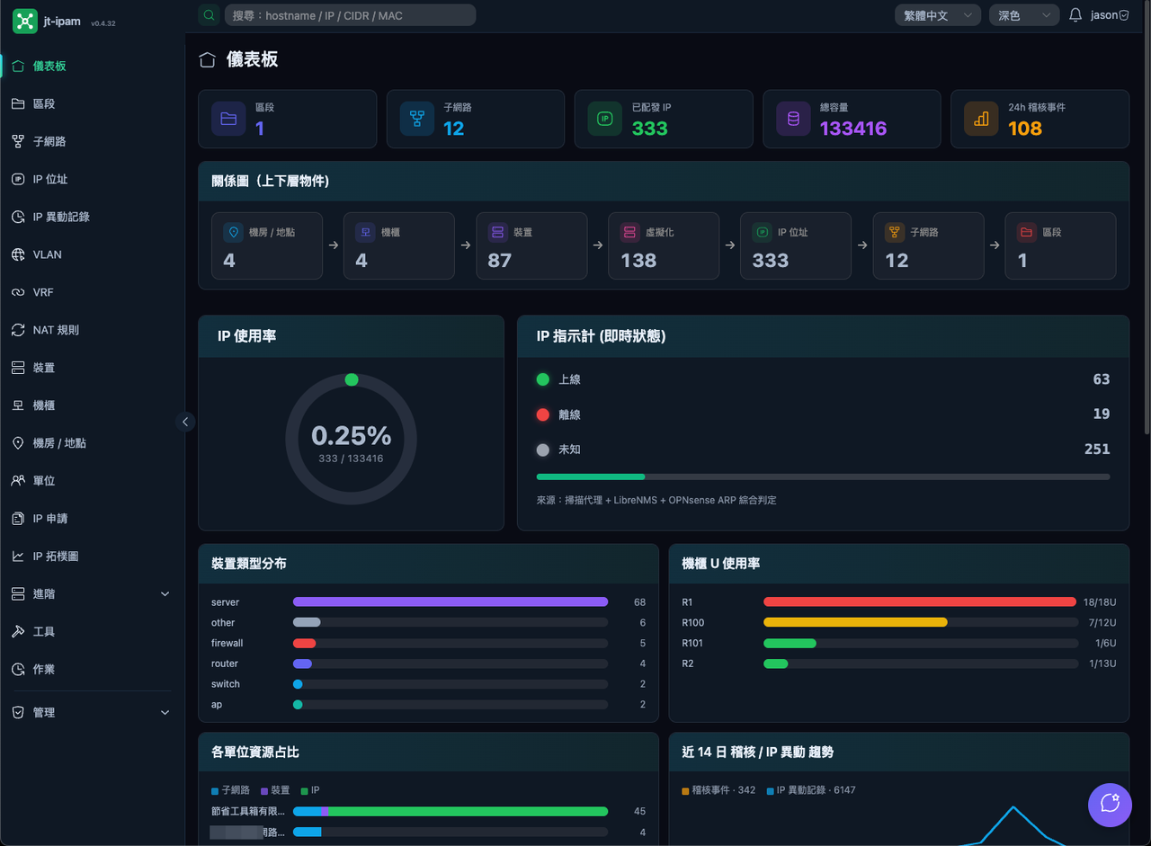Click the router device type label
1151x846 pixels.
click(x=225, y=663)
